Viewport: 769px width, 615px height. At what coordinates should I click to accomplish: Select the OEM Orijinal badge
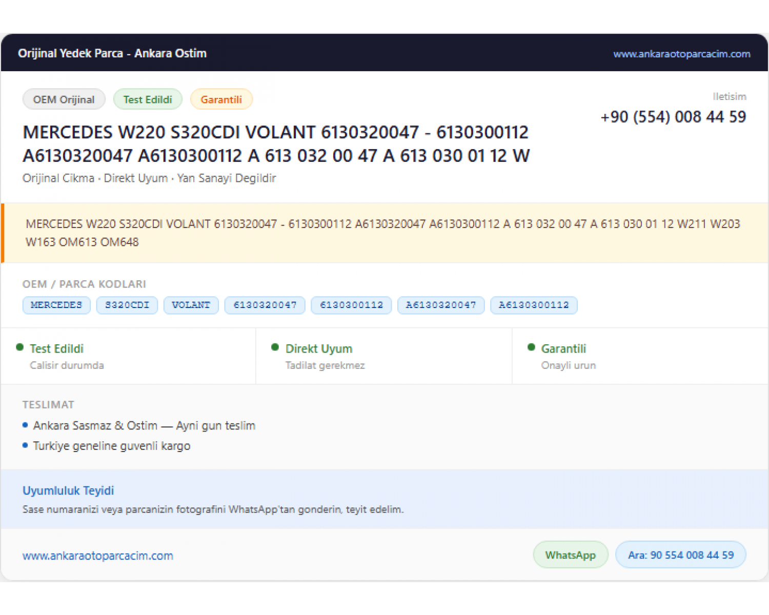[x=64, y=99]
